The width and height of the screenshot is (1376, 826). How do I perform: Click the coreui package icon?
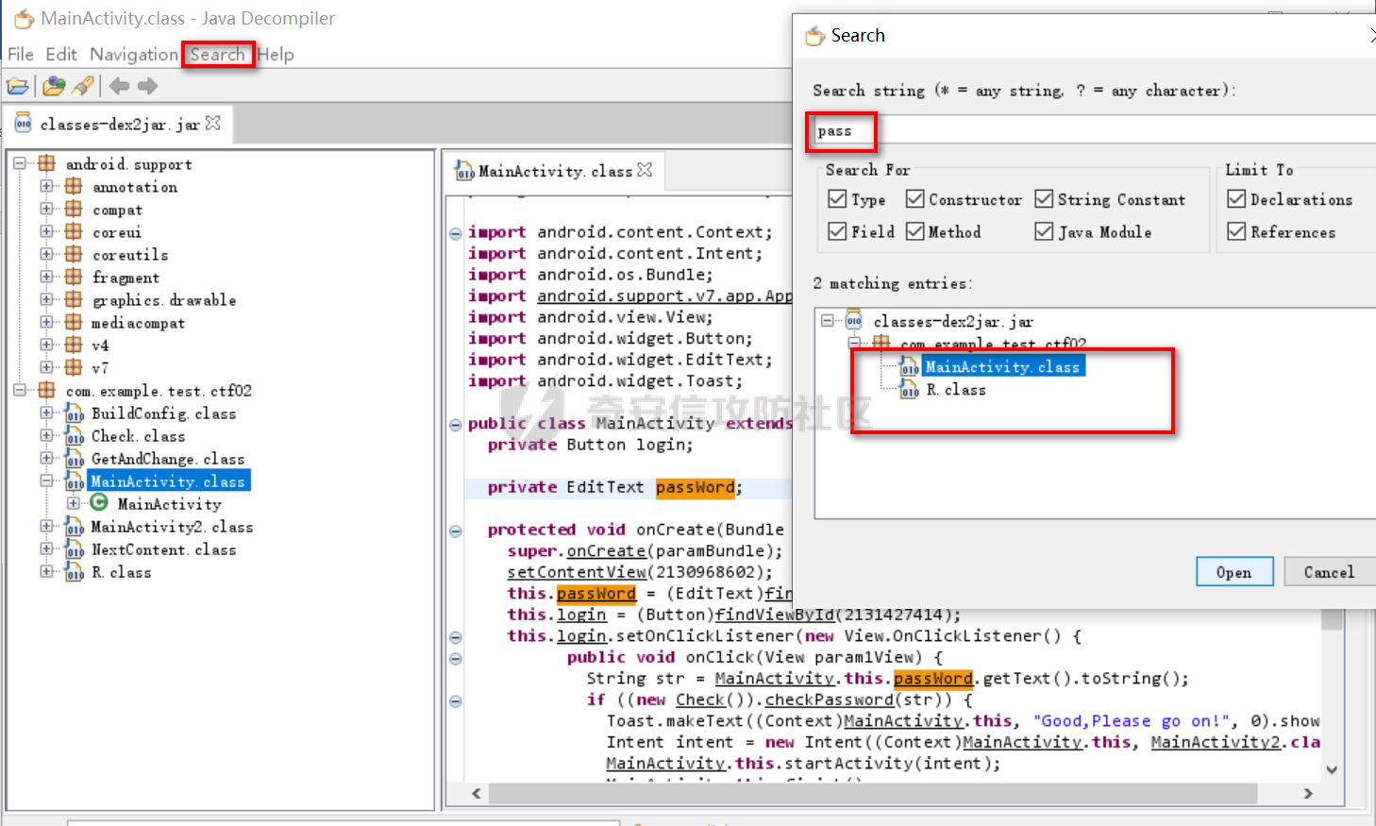(x=74, y=231)
